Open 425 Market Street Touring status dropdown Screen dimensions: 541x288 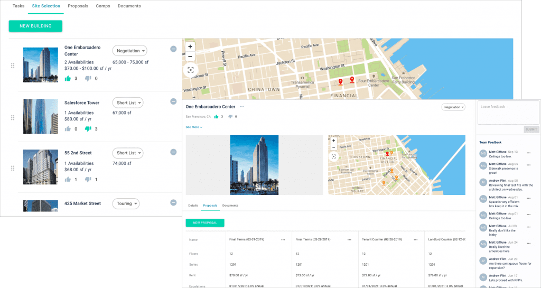click(x=126, y=203)
